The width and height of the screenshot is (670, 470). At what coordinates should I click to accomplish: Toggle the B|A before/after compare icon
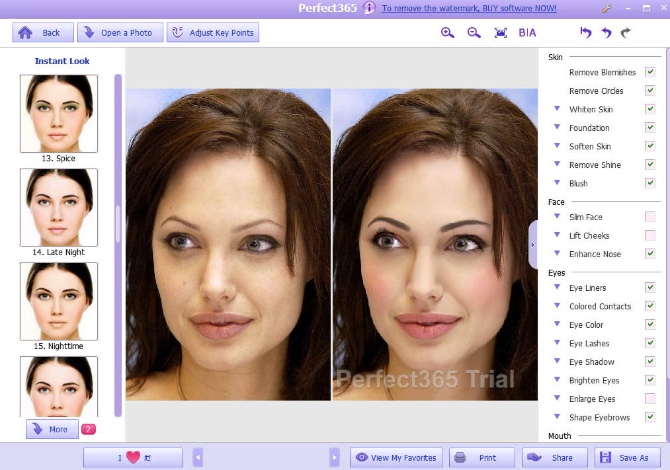click(x=527, y=33)
